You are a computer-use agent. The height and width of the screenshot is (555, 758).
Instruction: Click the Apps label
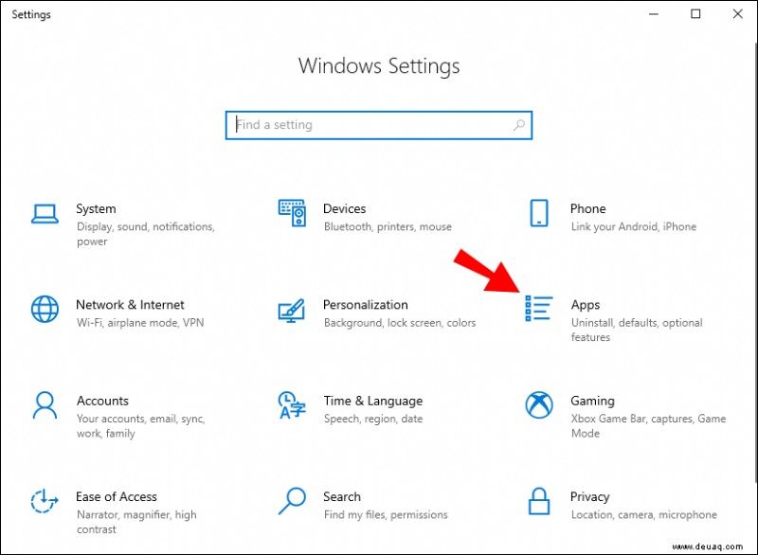[586, 305]
